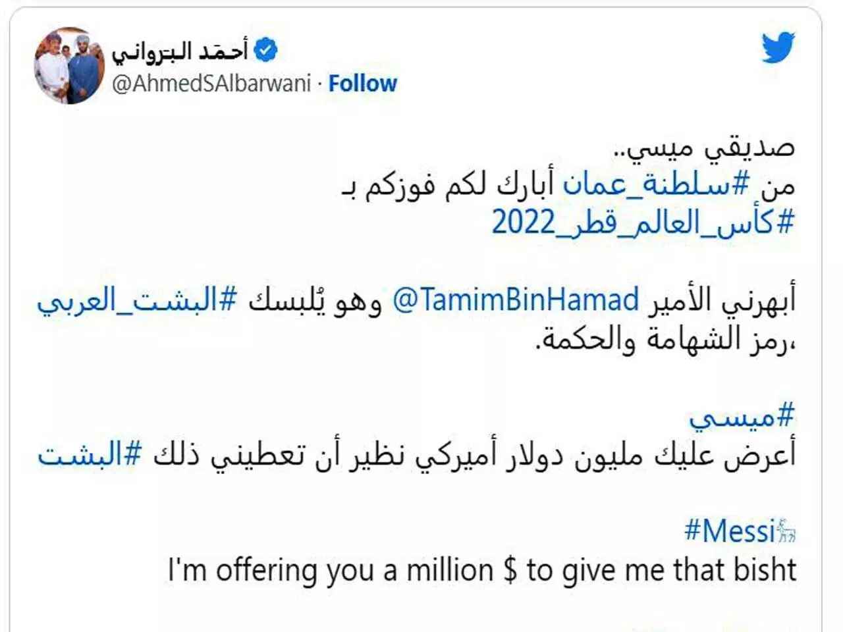843x632 pixels.
Task: Click the #ميسي hashtag
Action: coord(742,417)
